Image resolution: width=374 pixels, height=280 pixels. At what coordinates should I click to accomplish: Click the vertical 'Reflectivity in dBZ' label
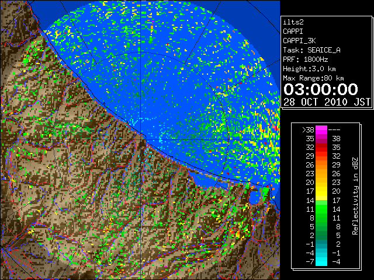355,196
